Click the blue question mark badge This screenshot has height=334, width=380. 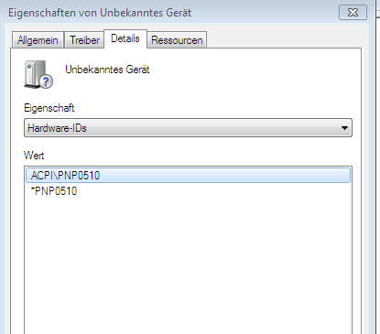click(46, 81)
